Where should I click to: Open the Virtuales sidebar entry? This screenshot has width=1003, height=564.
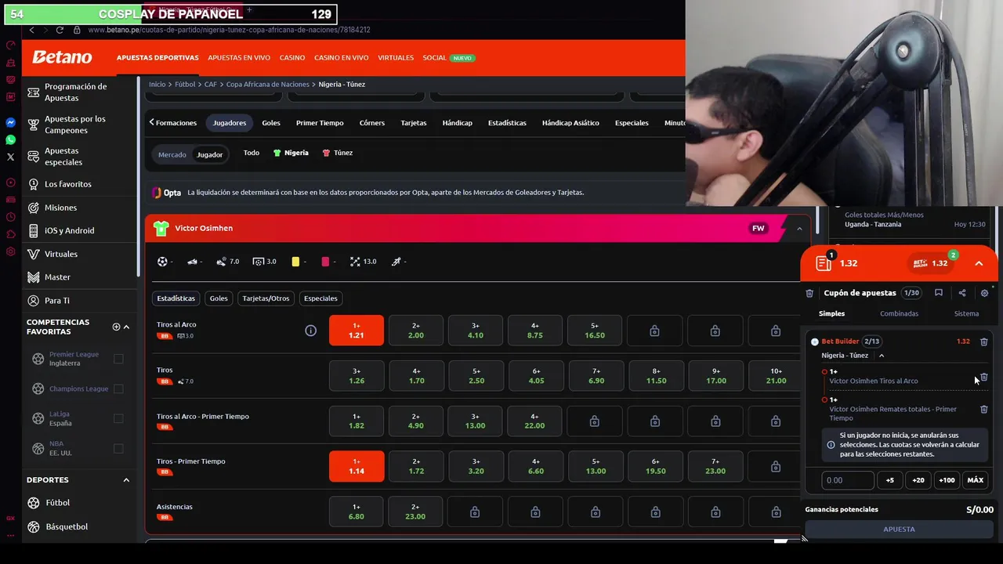[x=60, y=254]
